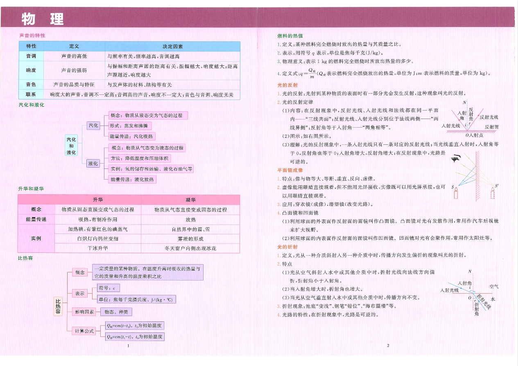The height and width of the screenshot is (366, 518).
Task: Click the "升华" column header
Action: 98,200
